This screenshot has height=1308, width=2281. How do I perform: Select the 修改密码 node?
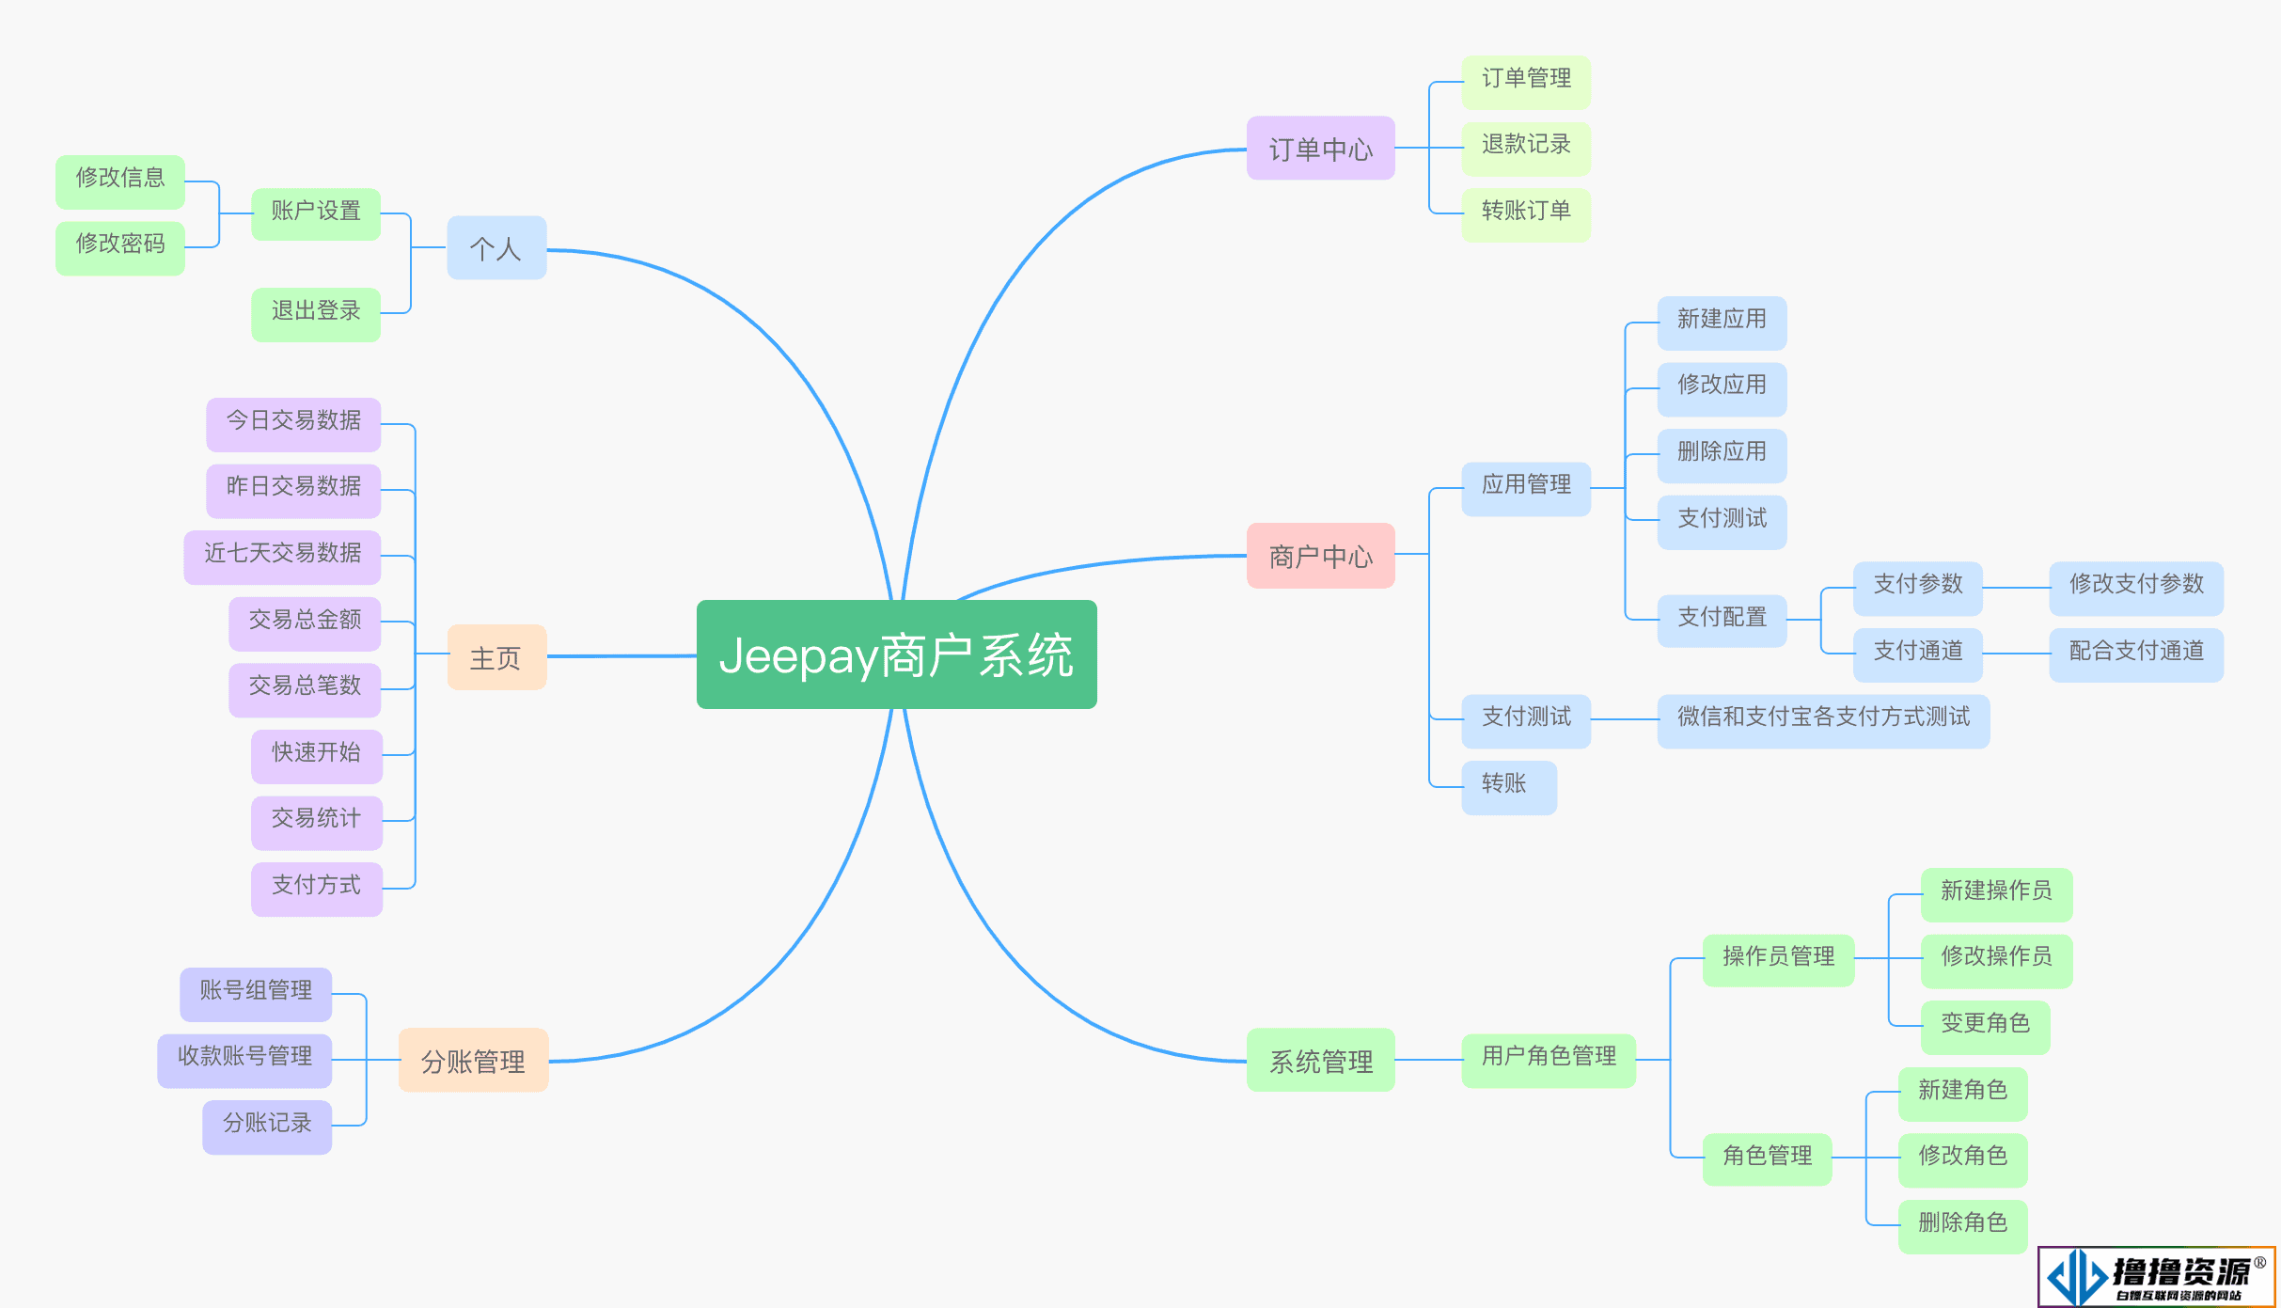[x=120, y=247]
